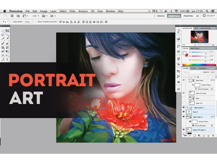Switch to the Painting workspace

(x=188, y=16)
